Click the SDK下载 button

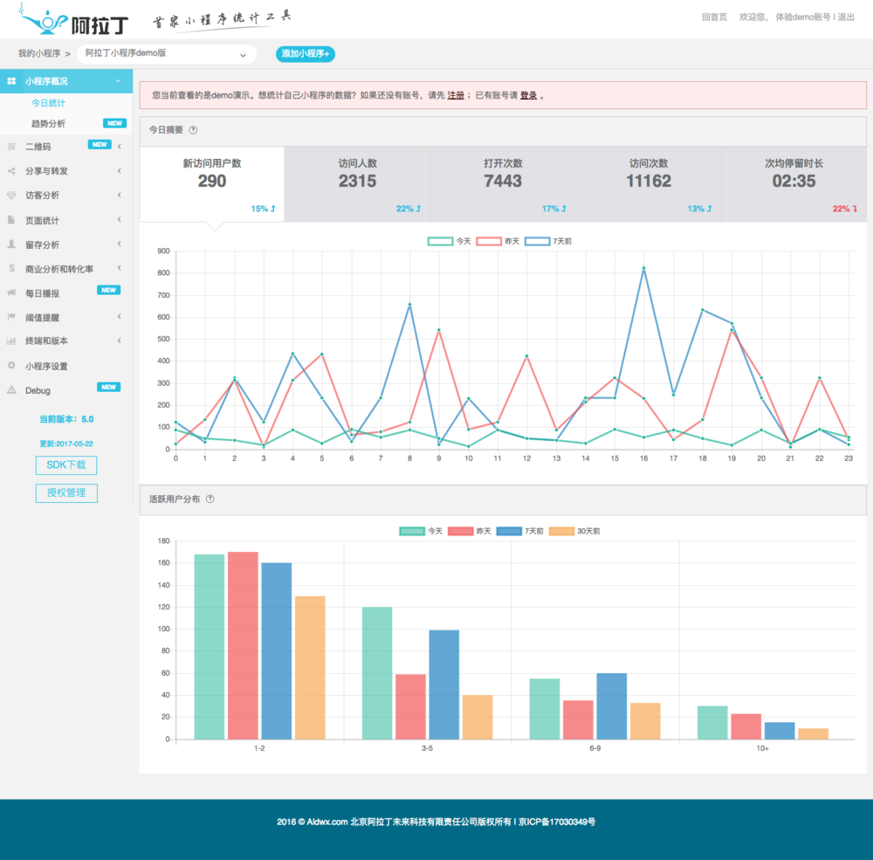66,465
